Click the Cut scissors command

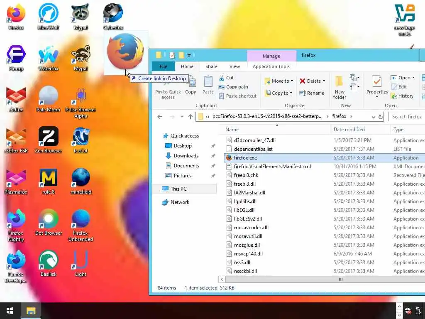tap(227, 78)
